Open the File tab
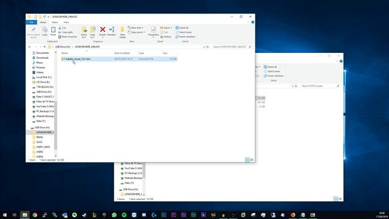Image resolution: width=389 pixels, height=219 pixels. [x=31, y=23]
